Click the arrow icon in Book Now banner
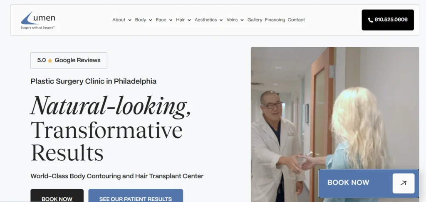 coord(404,183)
